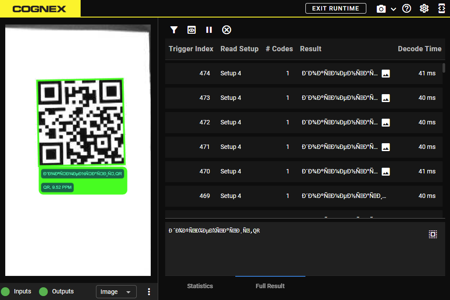Switch to the Statistics tab
Screen dimensions: 450x300
click(x=200, y=286)
